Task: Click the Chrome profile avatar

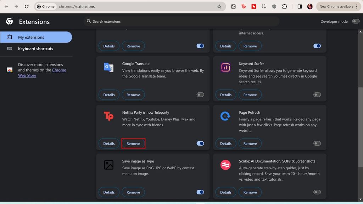Action: pyautogui.click(x=309, y=6)
